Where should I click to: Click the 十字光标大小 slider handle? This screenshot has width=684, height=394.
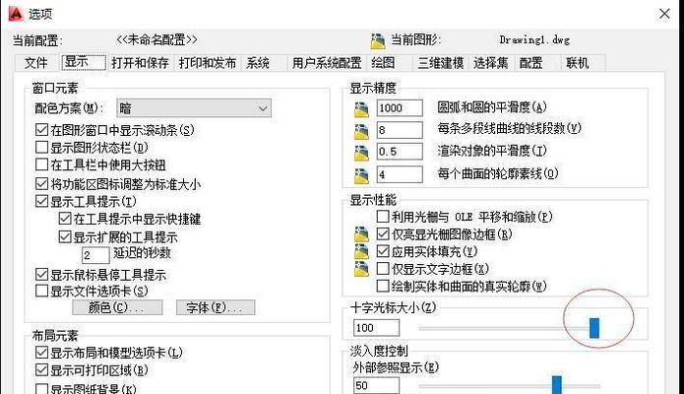pyautogui.click(x=594, y=328)
